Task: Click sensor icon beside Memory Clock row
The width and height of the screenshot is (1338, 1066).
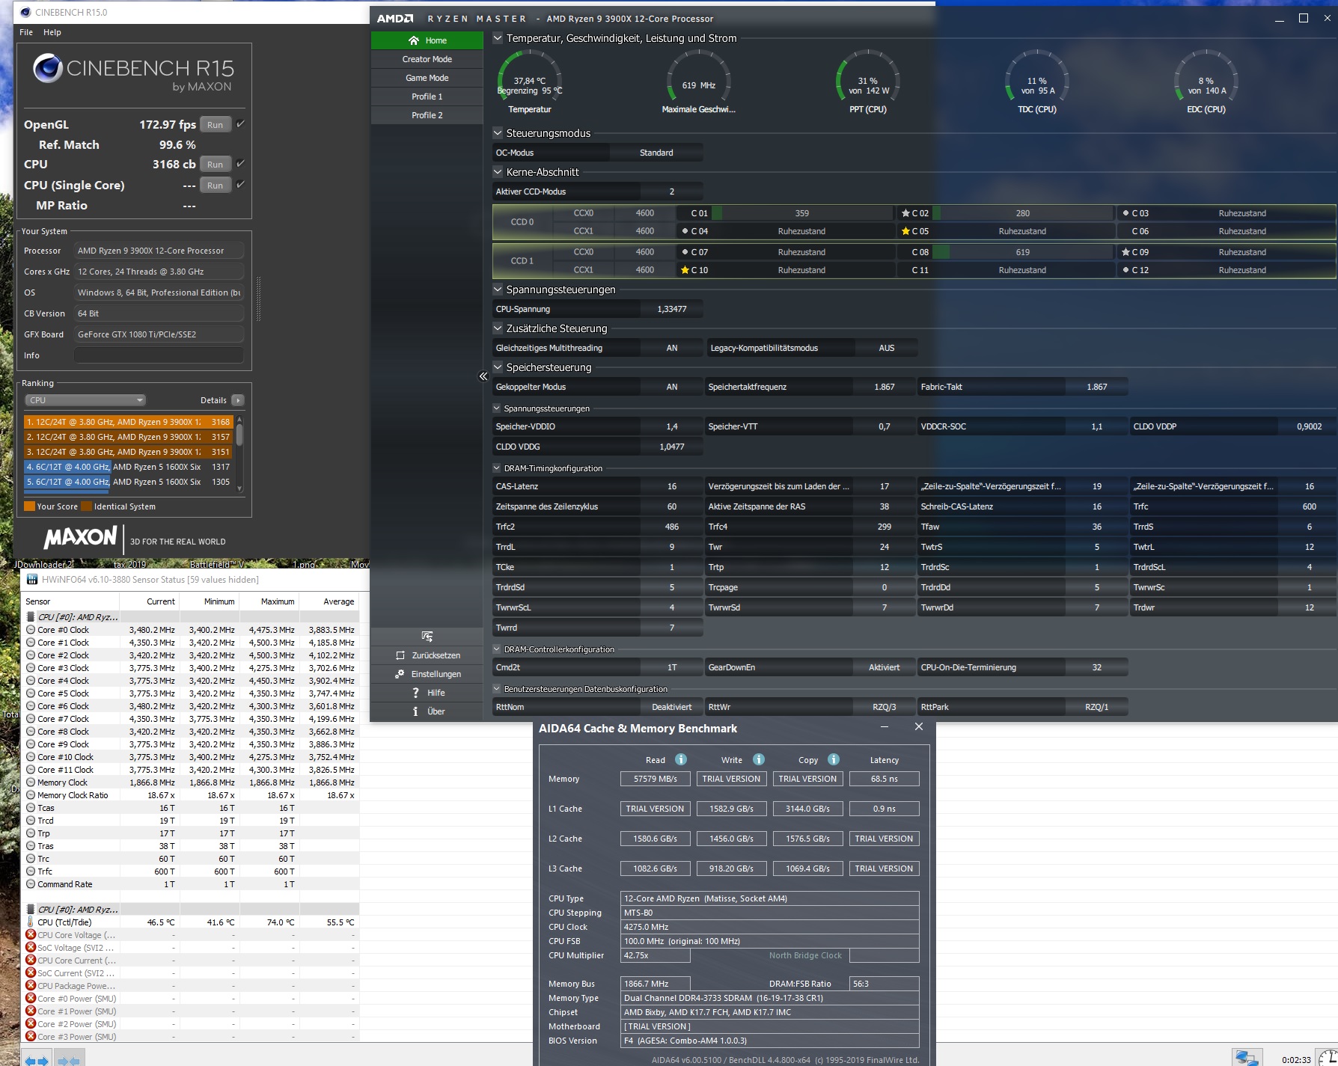Action: pyautogui.click(x=31, y=782)
